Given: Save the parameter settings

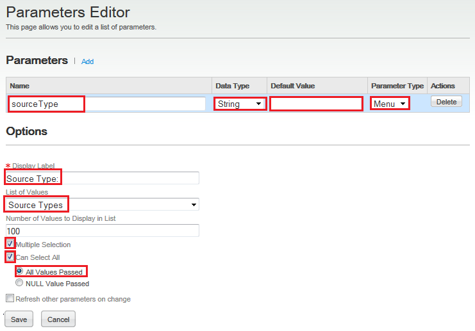Looking at the screenshot, I should point(19,319).
